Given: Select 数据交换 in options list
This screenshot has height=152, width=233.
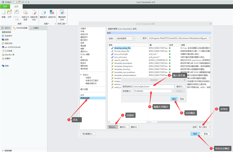Looking at the screenshot, I should point(84,60).
